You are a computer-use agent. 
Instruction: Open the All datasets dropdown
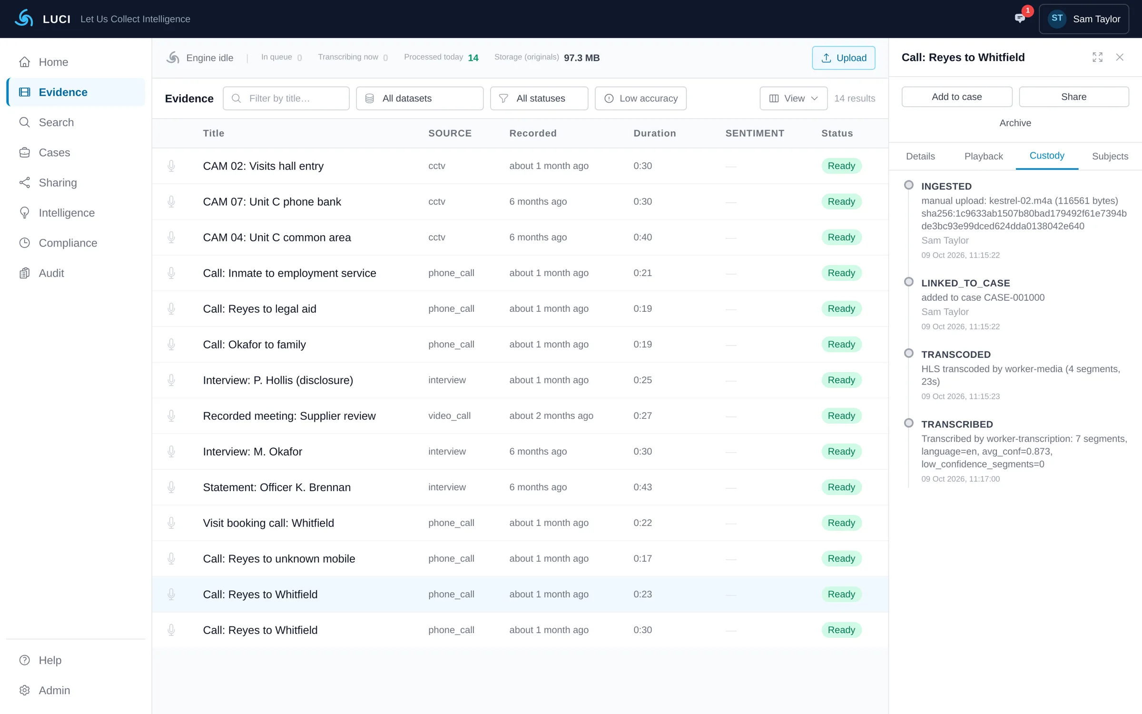coord(420,99)
